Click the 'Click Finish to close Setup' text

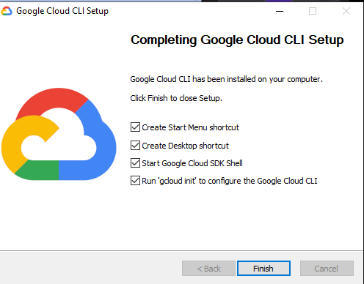[x=176, y=98]
